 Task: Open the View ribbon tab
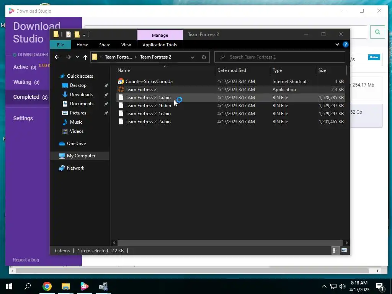pos(126,45)
